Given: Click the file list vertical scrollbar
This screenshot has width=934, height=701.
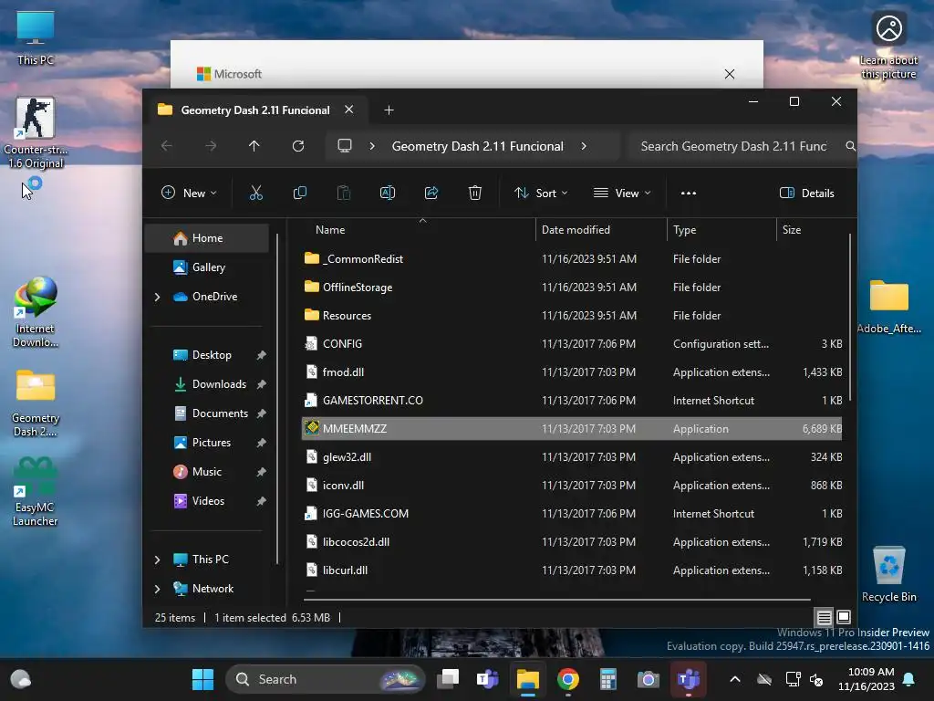Looking at the screenshot, I should pos(850,318).
